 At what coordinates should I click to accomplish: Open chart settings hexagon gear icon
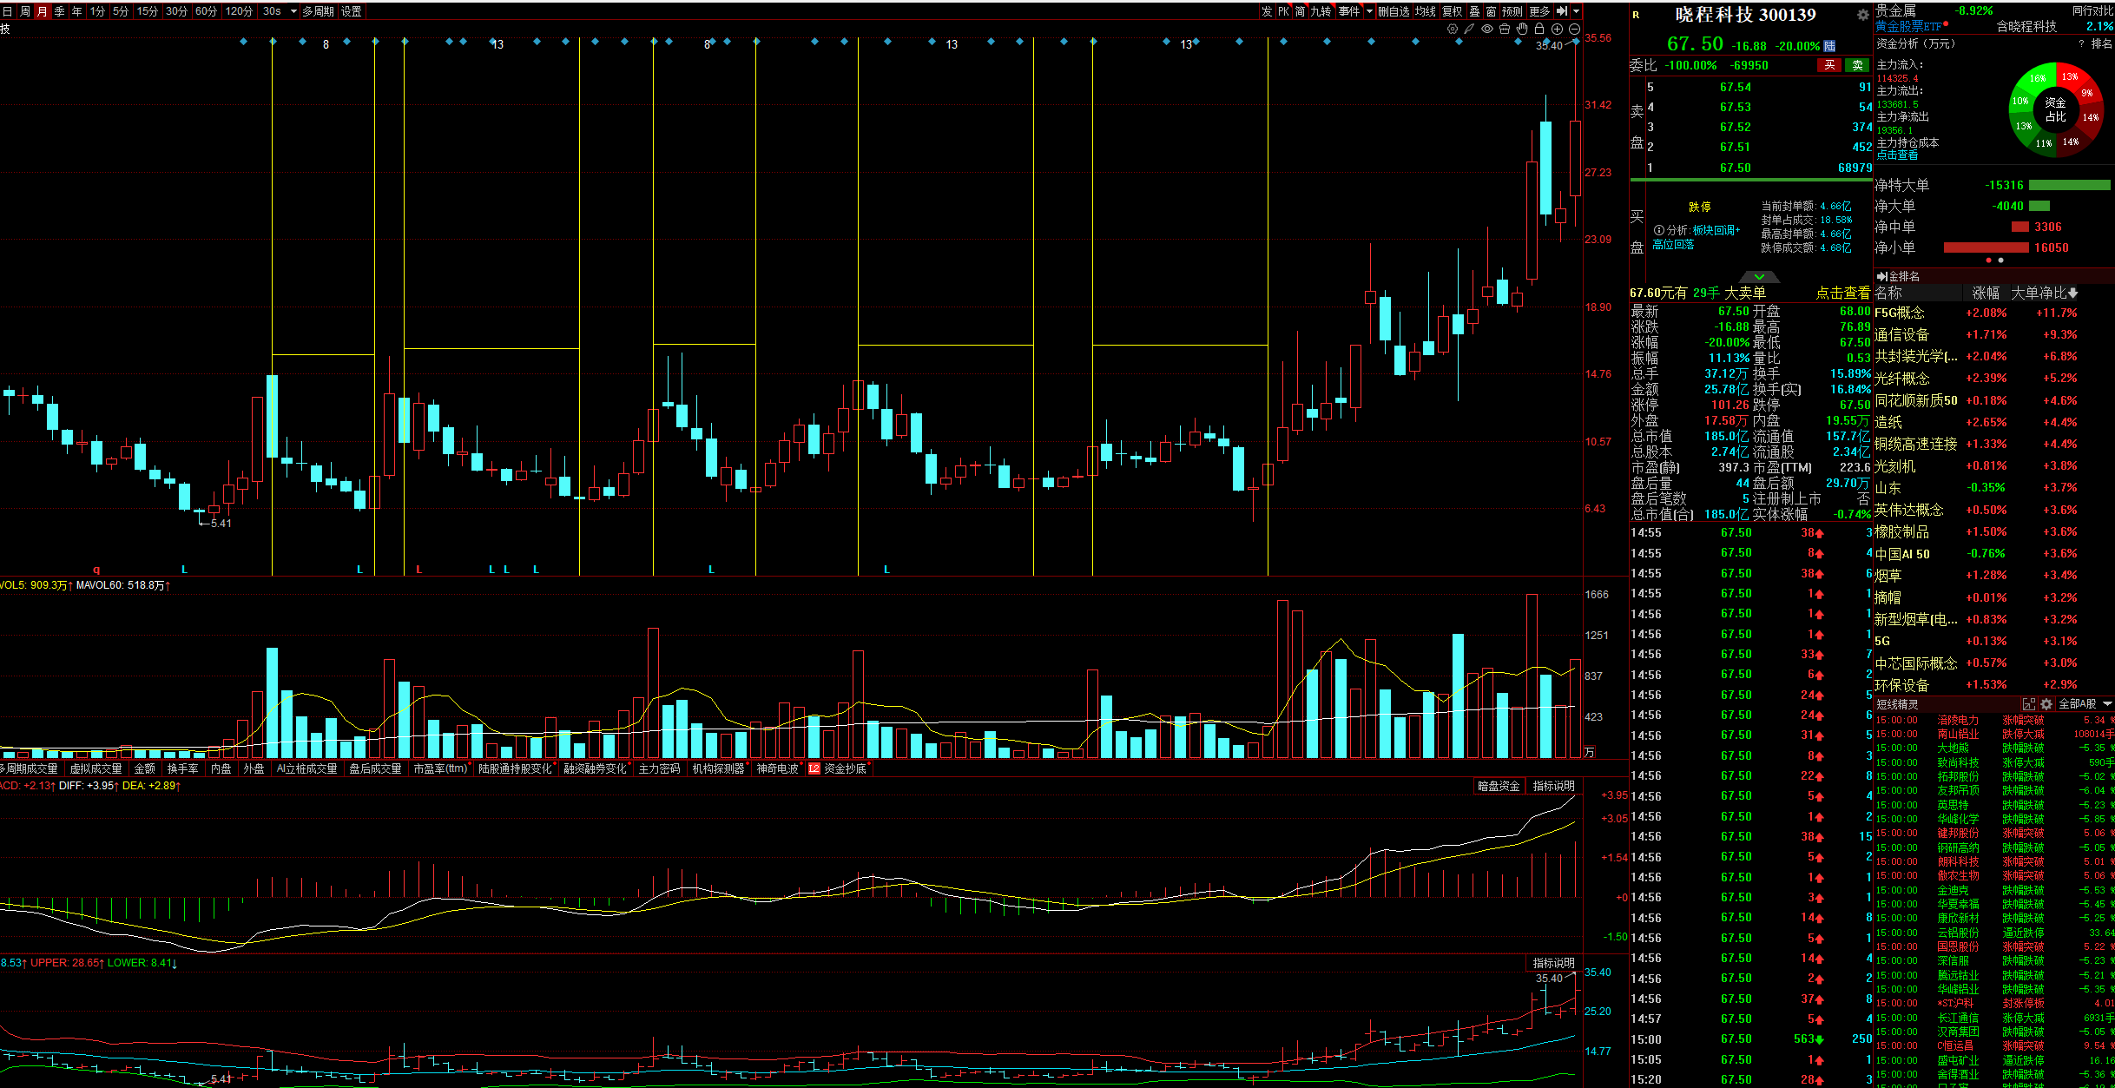tap(1453, 29)
